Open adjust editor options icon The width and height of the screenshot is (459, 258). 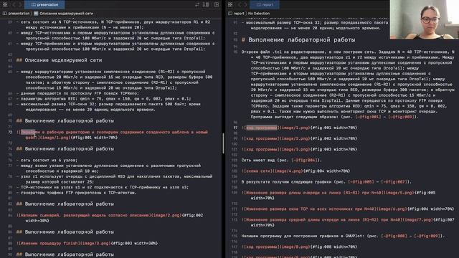pyautogui.click(x=206, y=4)
